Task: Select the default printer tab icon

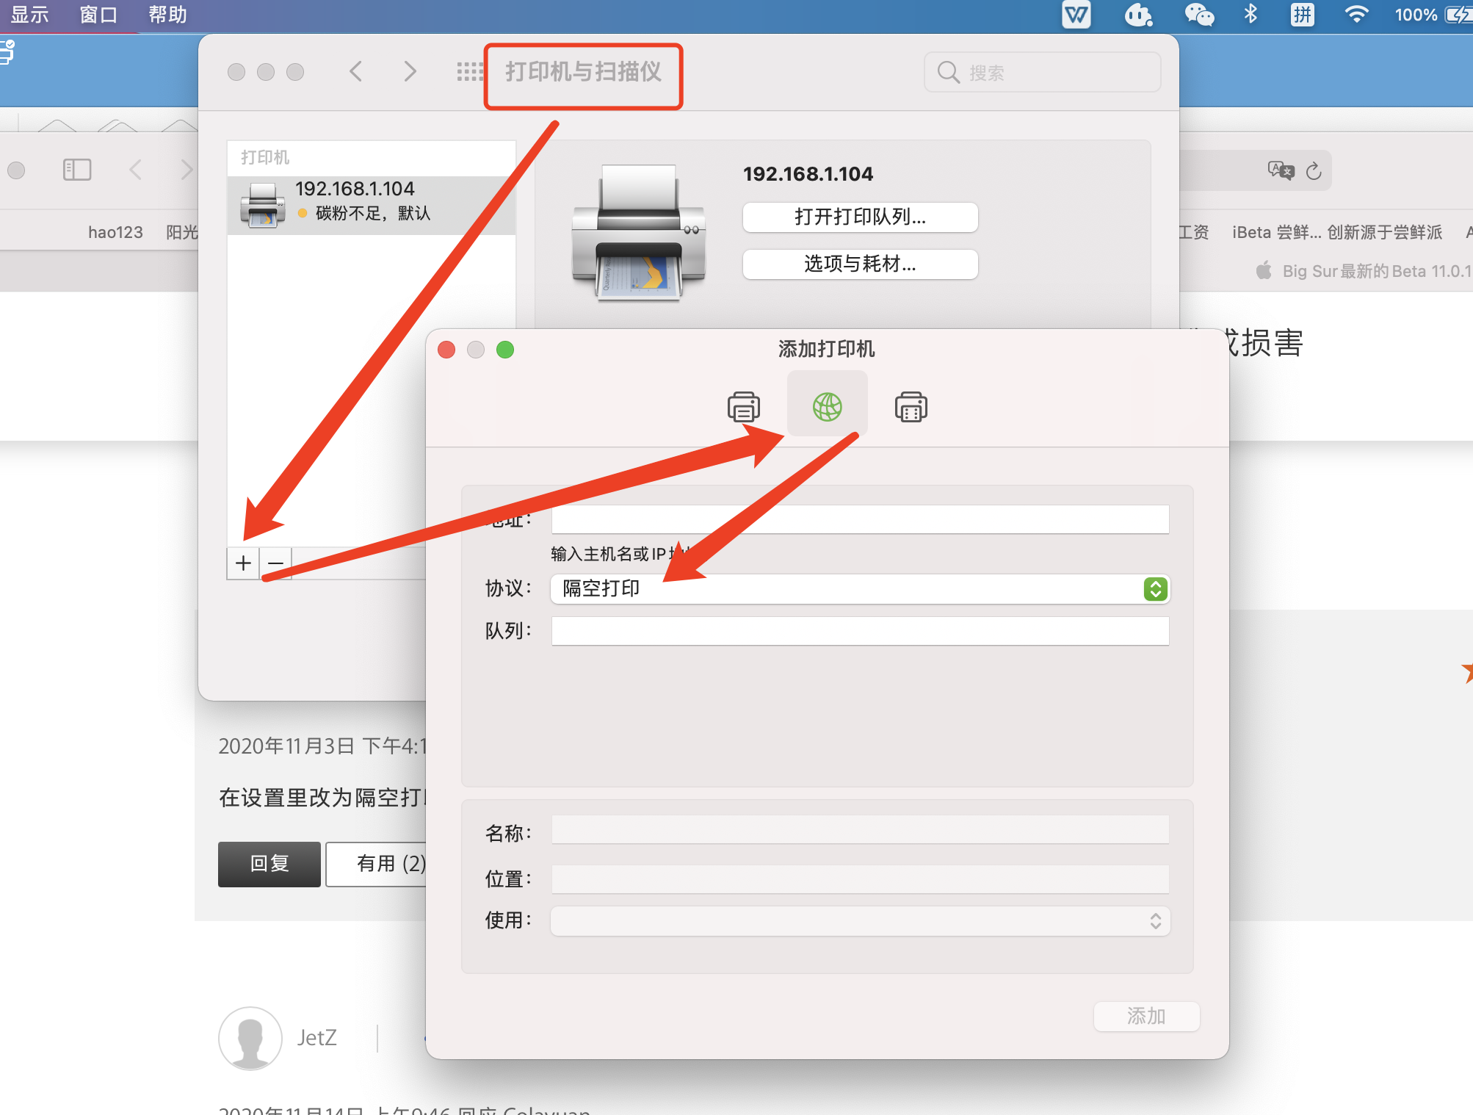Action: 743,406
